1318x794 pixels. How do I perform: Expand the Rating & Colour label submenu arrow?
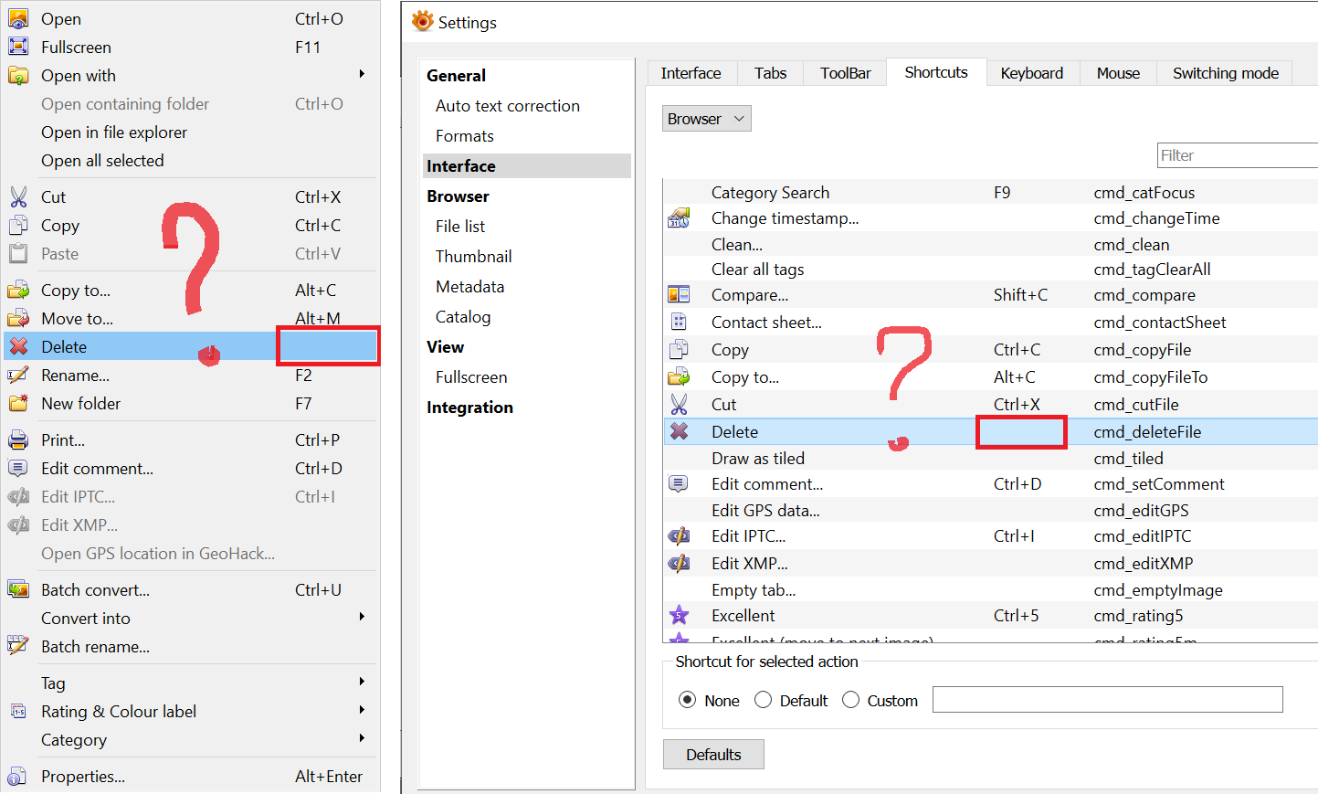tap(362, 710)
